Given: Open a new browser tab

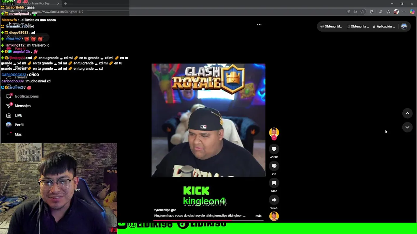Looking at the screenshot, I should coord(65,4).
